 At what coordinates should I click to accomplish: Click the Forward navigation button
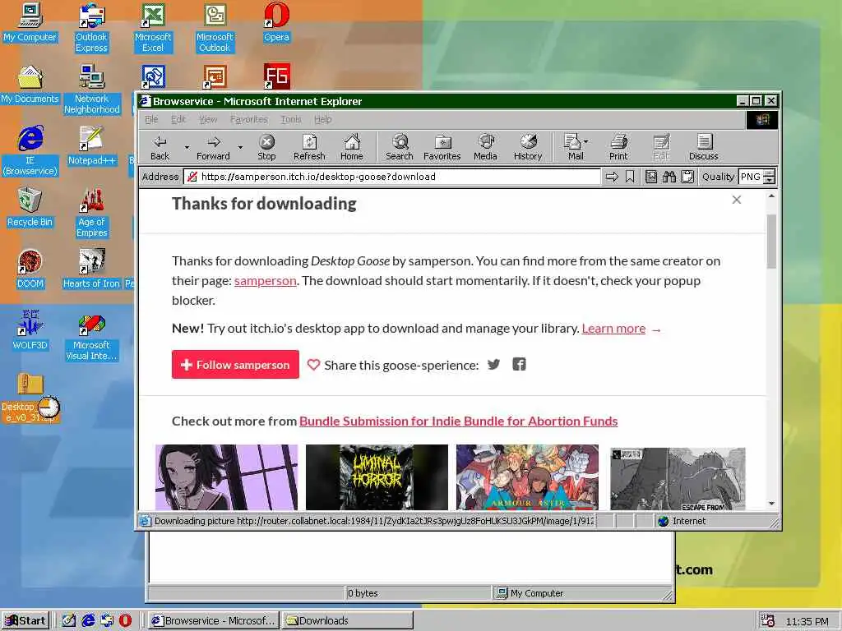(213, 148)
